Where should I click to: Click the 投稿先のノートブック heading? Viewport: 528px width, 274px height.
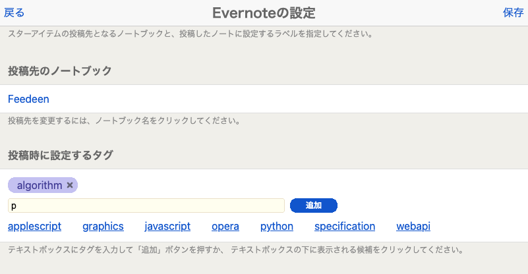[60, 70]
